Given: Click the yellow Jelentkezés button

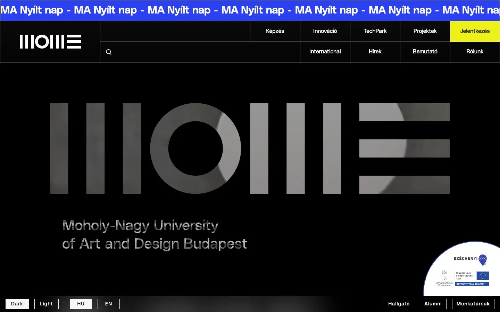Looking at the screenshot, I should click(x=475, y=31).
